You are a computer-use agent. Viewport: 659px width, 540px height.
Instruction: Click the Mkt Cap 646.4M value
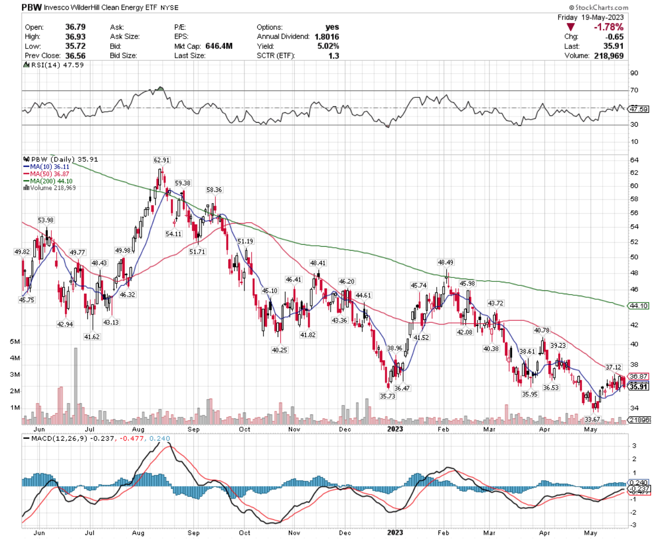coord(219,46)
